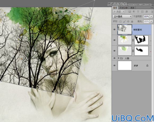Hide the second watercolor layer with mask
The image size is (154, 122).
tap(114, 40)
